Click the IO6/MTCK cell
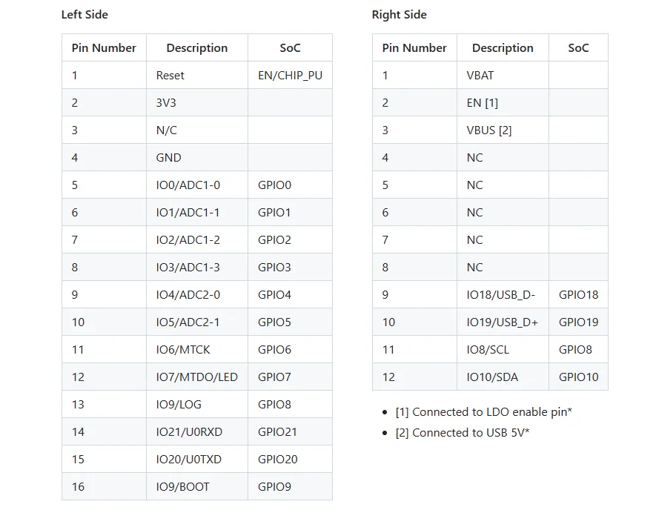 tap(183, 350)
